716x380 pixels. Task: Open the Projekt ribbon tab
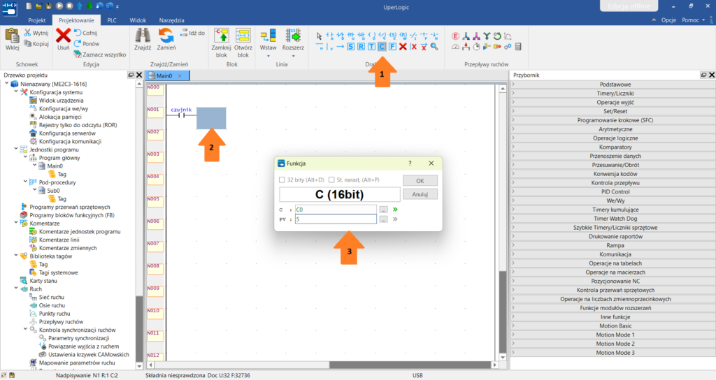pyautogui.click(x=37, y=20)
